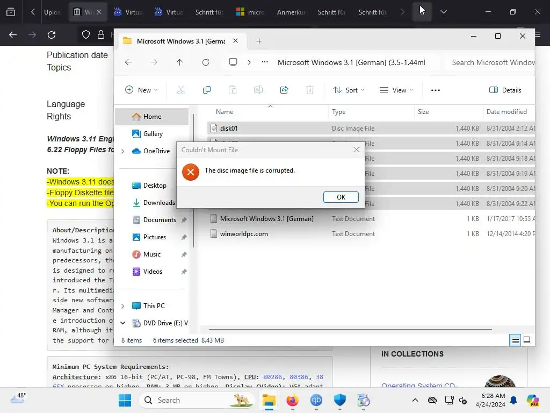Click the taskbar Search box
550x413 pixels.
(x=198, y=400)
